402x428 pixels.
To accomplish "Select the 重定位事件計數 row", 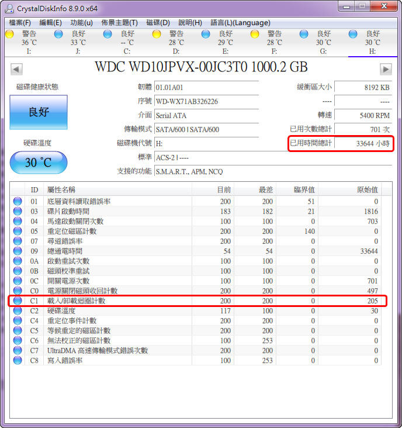I will click(x=196, y=321).
